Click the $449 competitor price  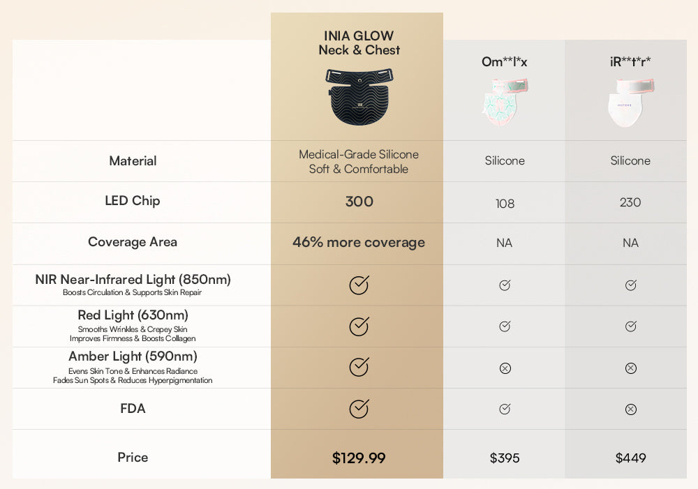click(630, 458)
